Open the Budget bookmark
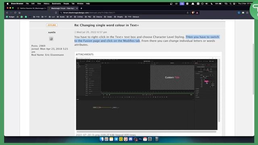 click(x=10, y=17)
